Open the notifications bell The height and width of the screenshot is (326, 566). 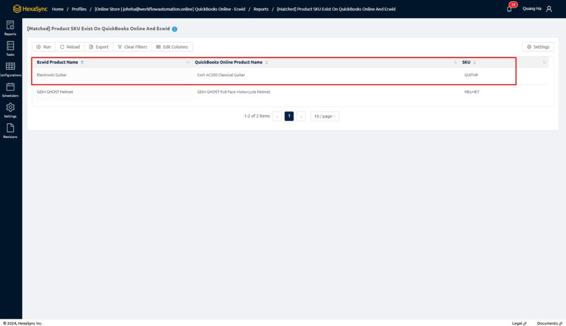click(509, 9)
